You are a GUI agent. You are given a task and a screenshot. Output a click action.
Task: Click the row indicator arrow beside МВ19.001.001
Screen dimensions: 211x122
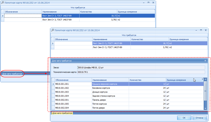53,84
